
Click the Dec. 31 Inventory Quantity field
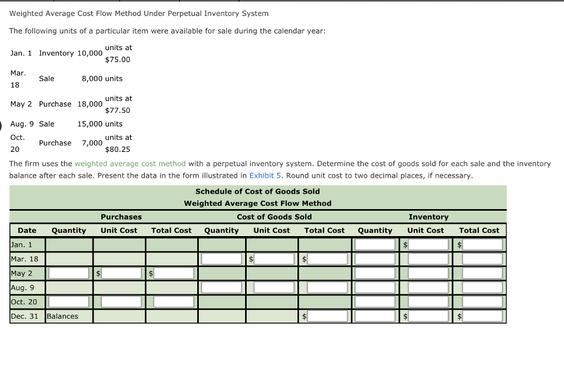click(375, 315)
